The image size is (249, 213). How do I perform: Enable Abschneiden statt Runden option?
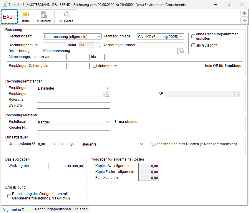(153, 144)
